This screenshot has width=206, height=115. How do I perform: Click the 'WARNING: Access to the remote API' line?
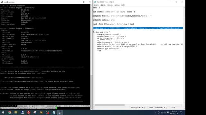pyautogui.click(x=40, y=94)
